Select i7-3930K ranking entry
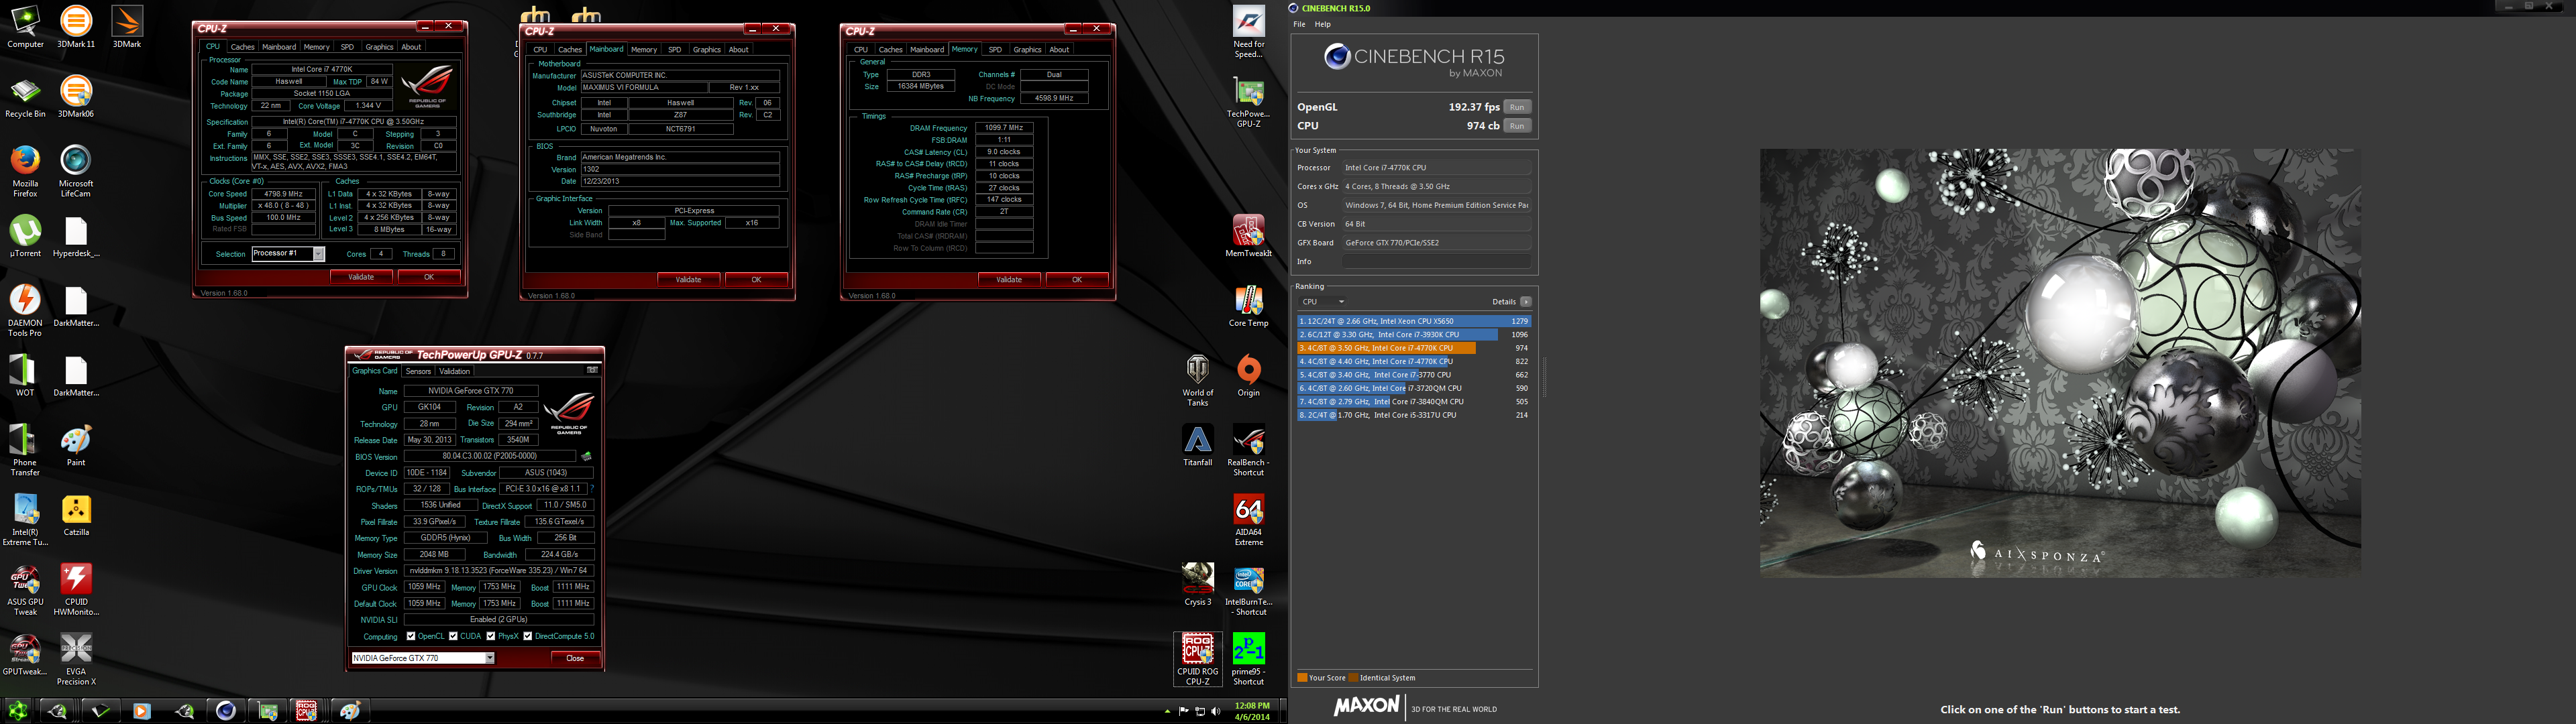The height and width of the screenshot is (724, 2576). coord(1414,335)
